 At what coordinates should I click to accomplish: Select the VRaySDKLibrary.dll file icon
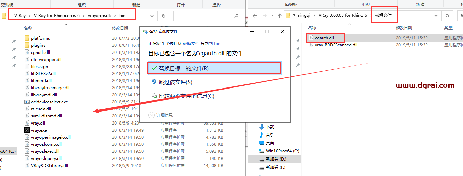click(27, 166)
